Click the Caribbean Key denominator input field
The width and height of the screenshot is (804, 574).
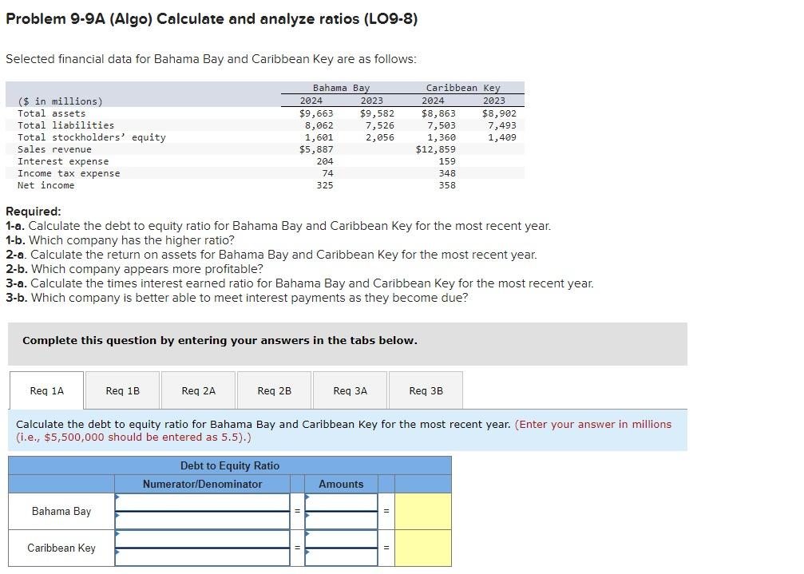tap(202, 556)
